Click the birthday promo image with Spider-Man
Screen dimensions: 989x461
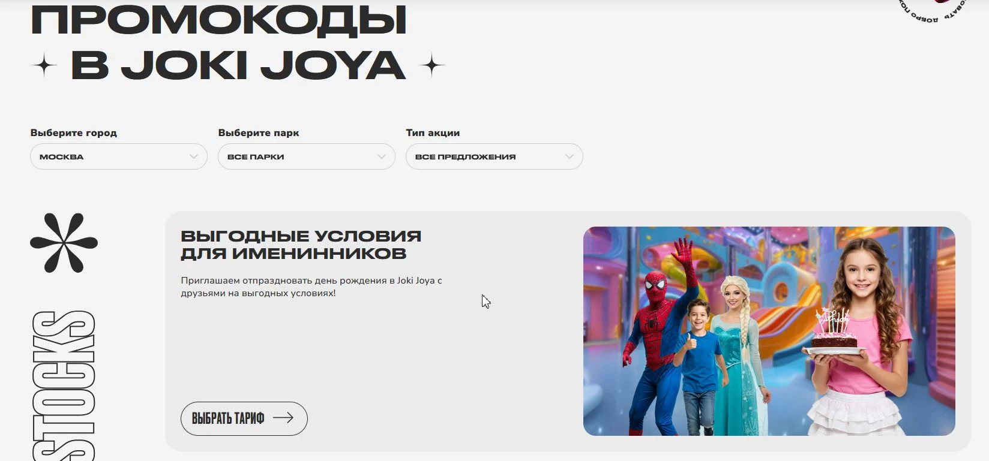click(769, 331)
